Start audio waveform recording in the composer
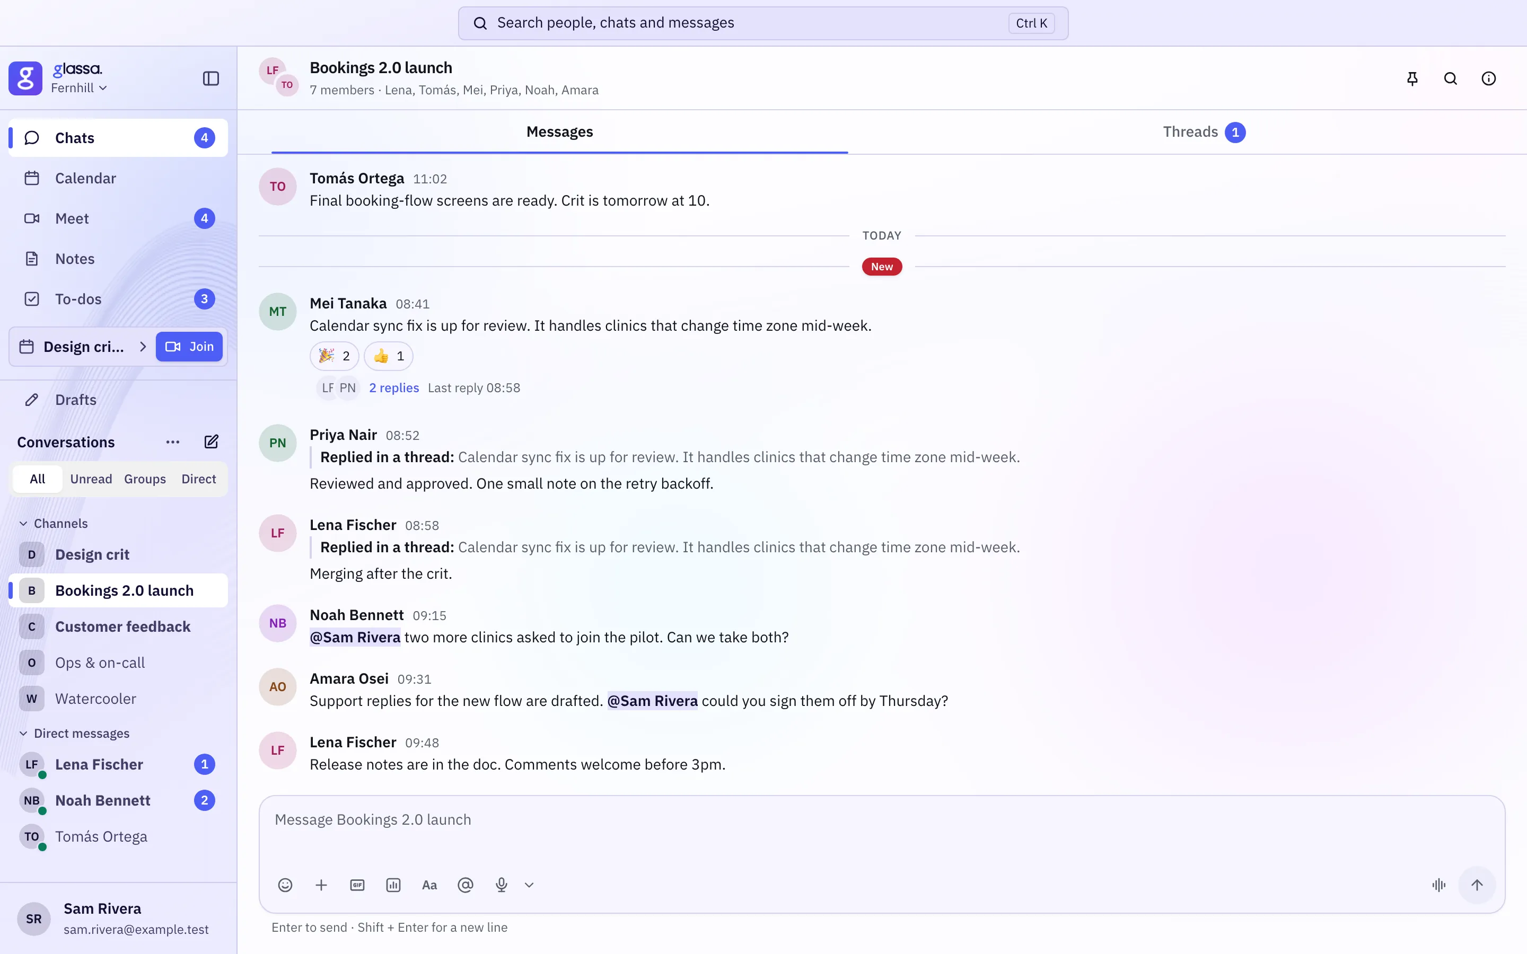 click(x=1438, y=885)
